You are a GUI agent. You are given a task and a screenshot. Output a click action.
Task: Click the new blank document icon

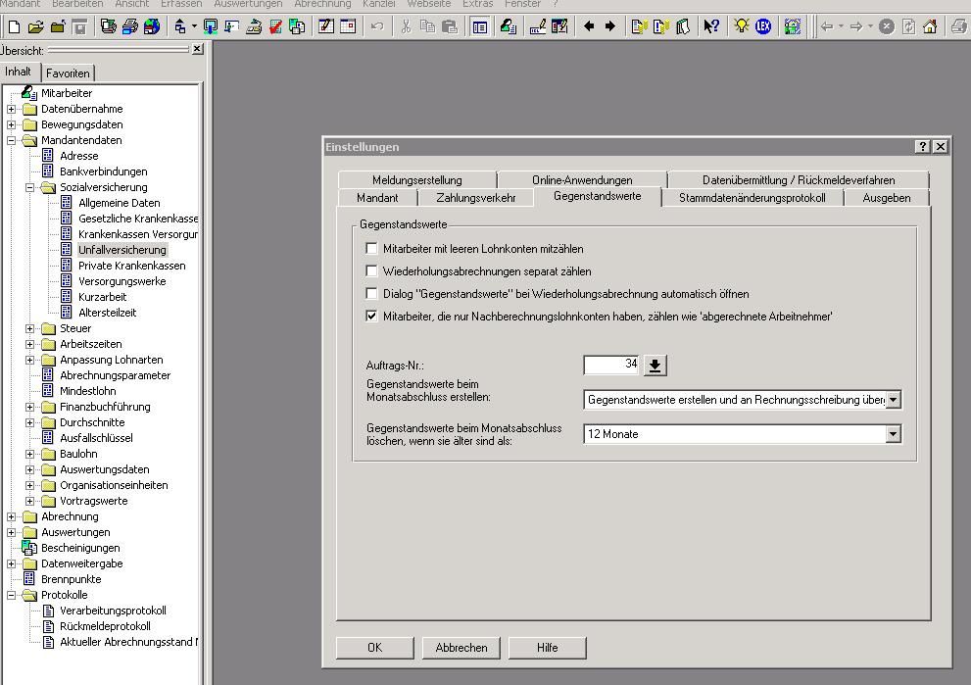tap(15, 26)
